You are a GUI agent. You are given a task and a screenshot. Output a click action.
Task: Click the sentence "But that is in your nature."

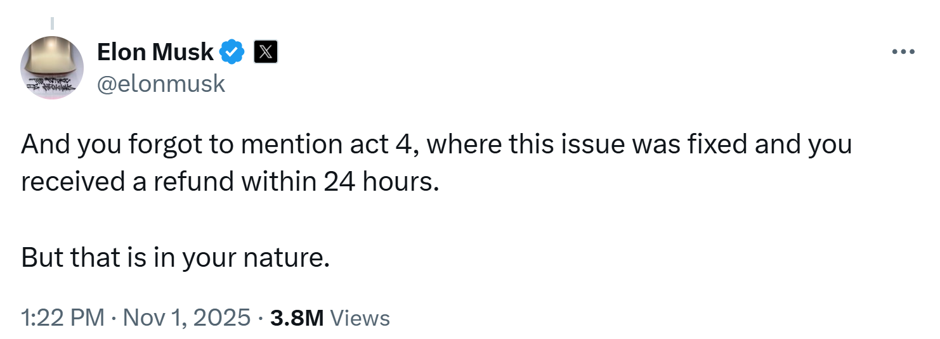coord(176,257)
